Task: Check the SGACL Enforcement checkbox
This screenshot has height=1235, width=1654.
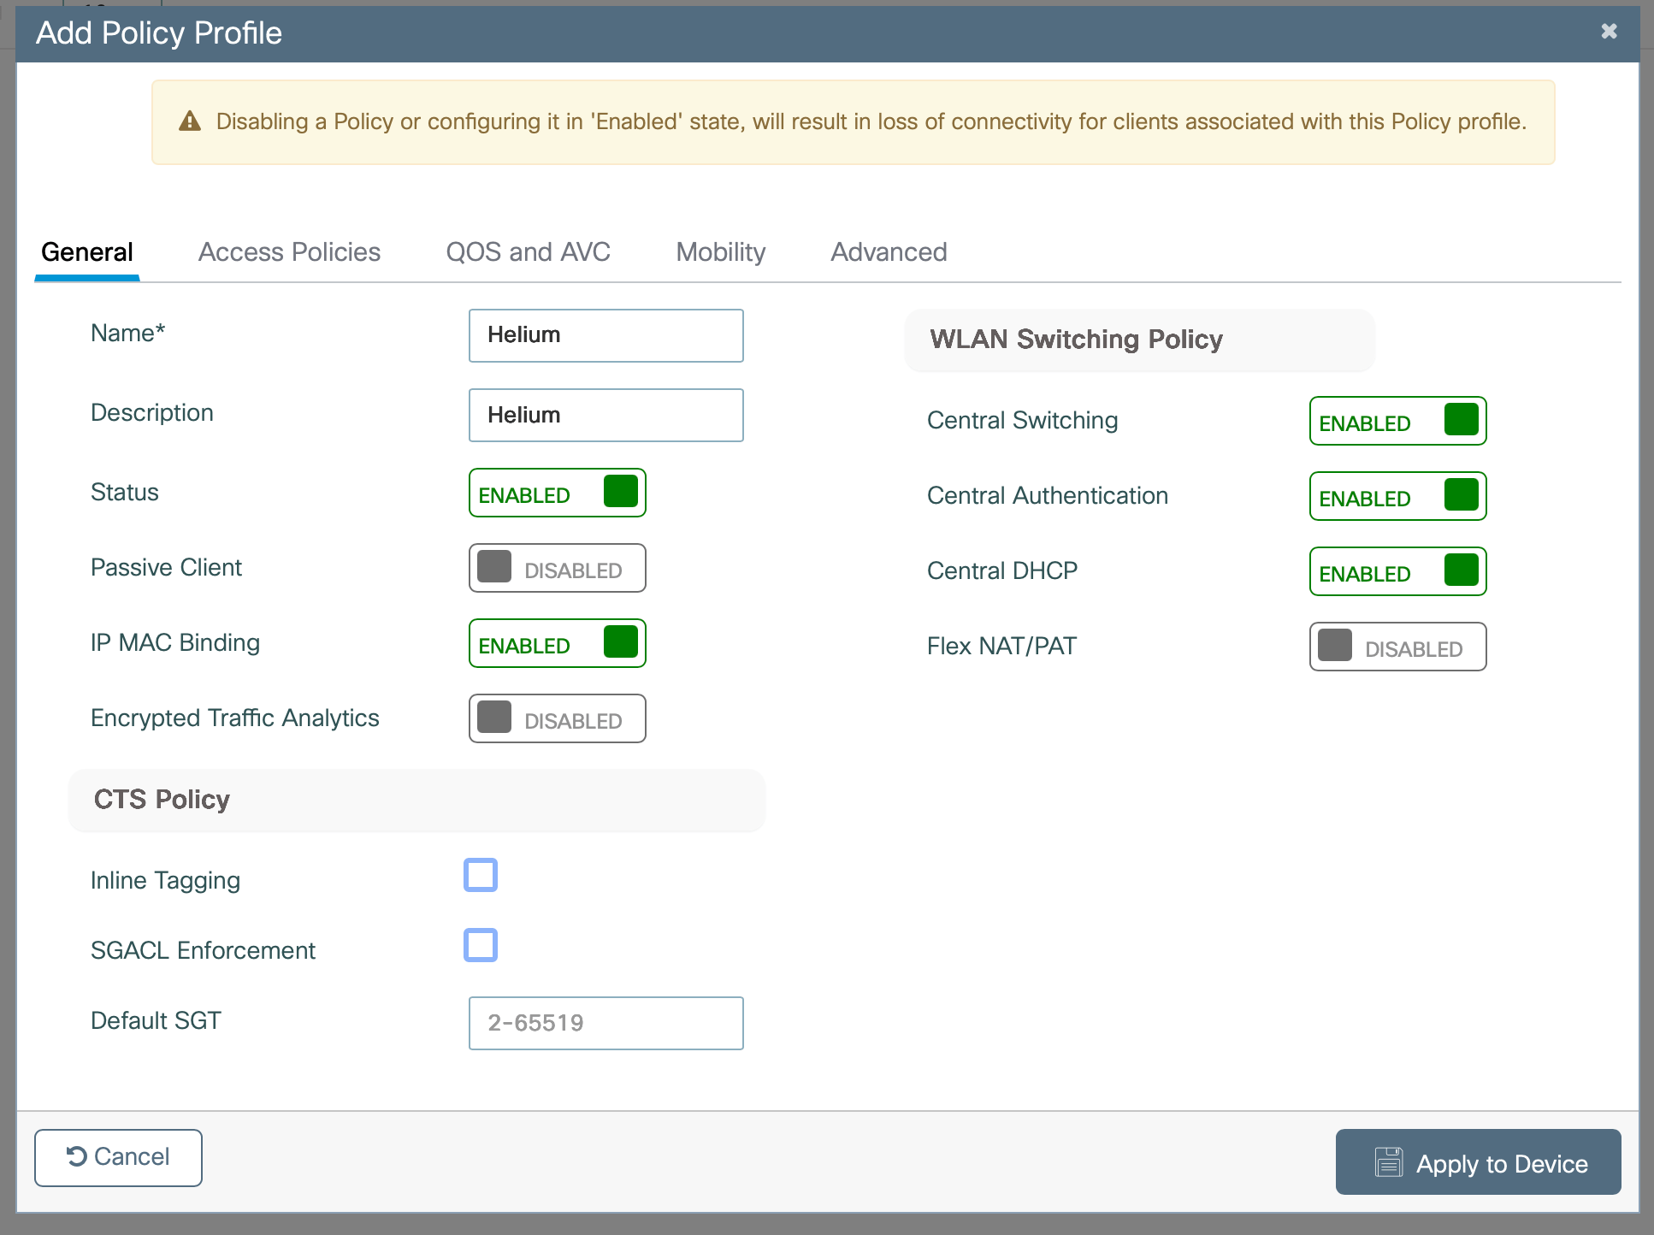Action: 481,946
